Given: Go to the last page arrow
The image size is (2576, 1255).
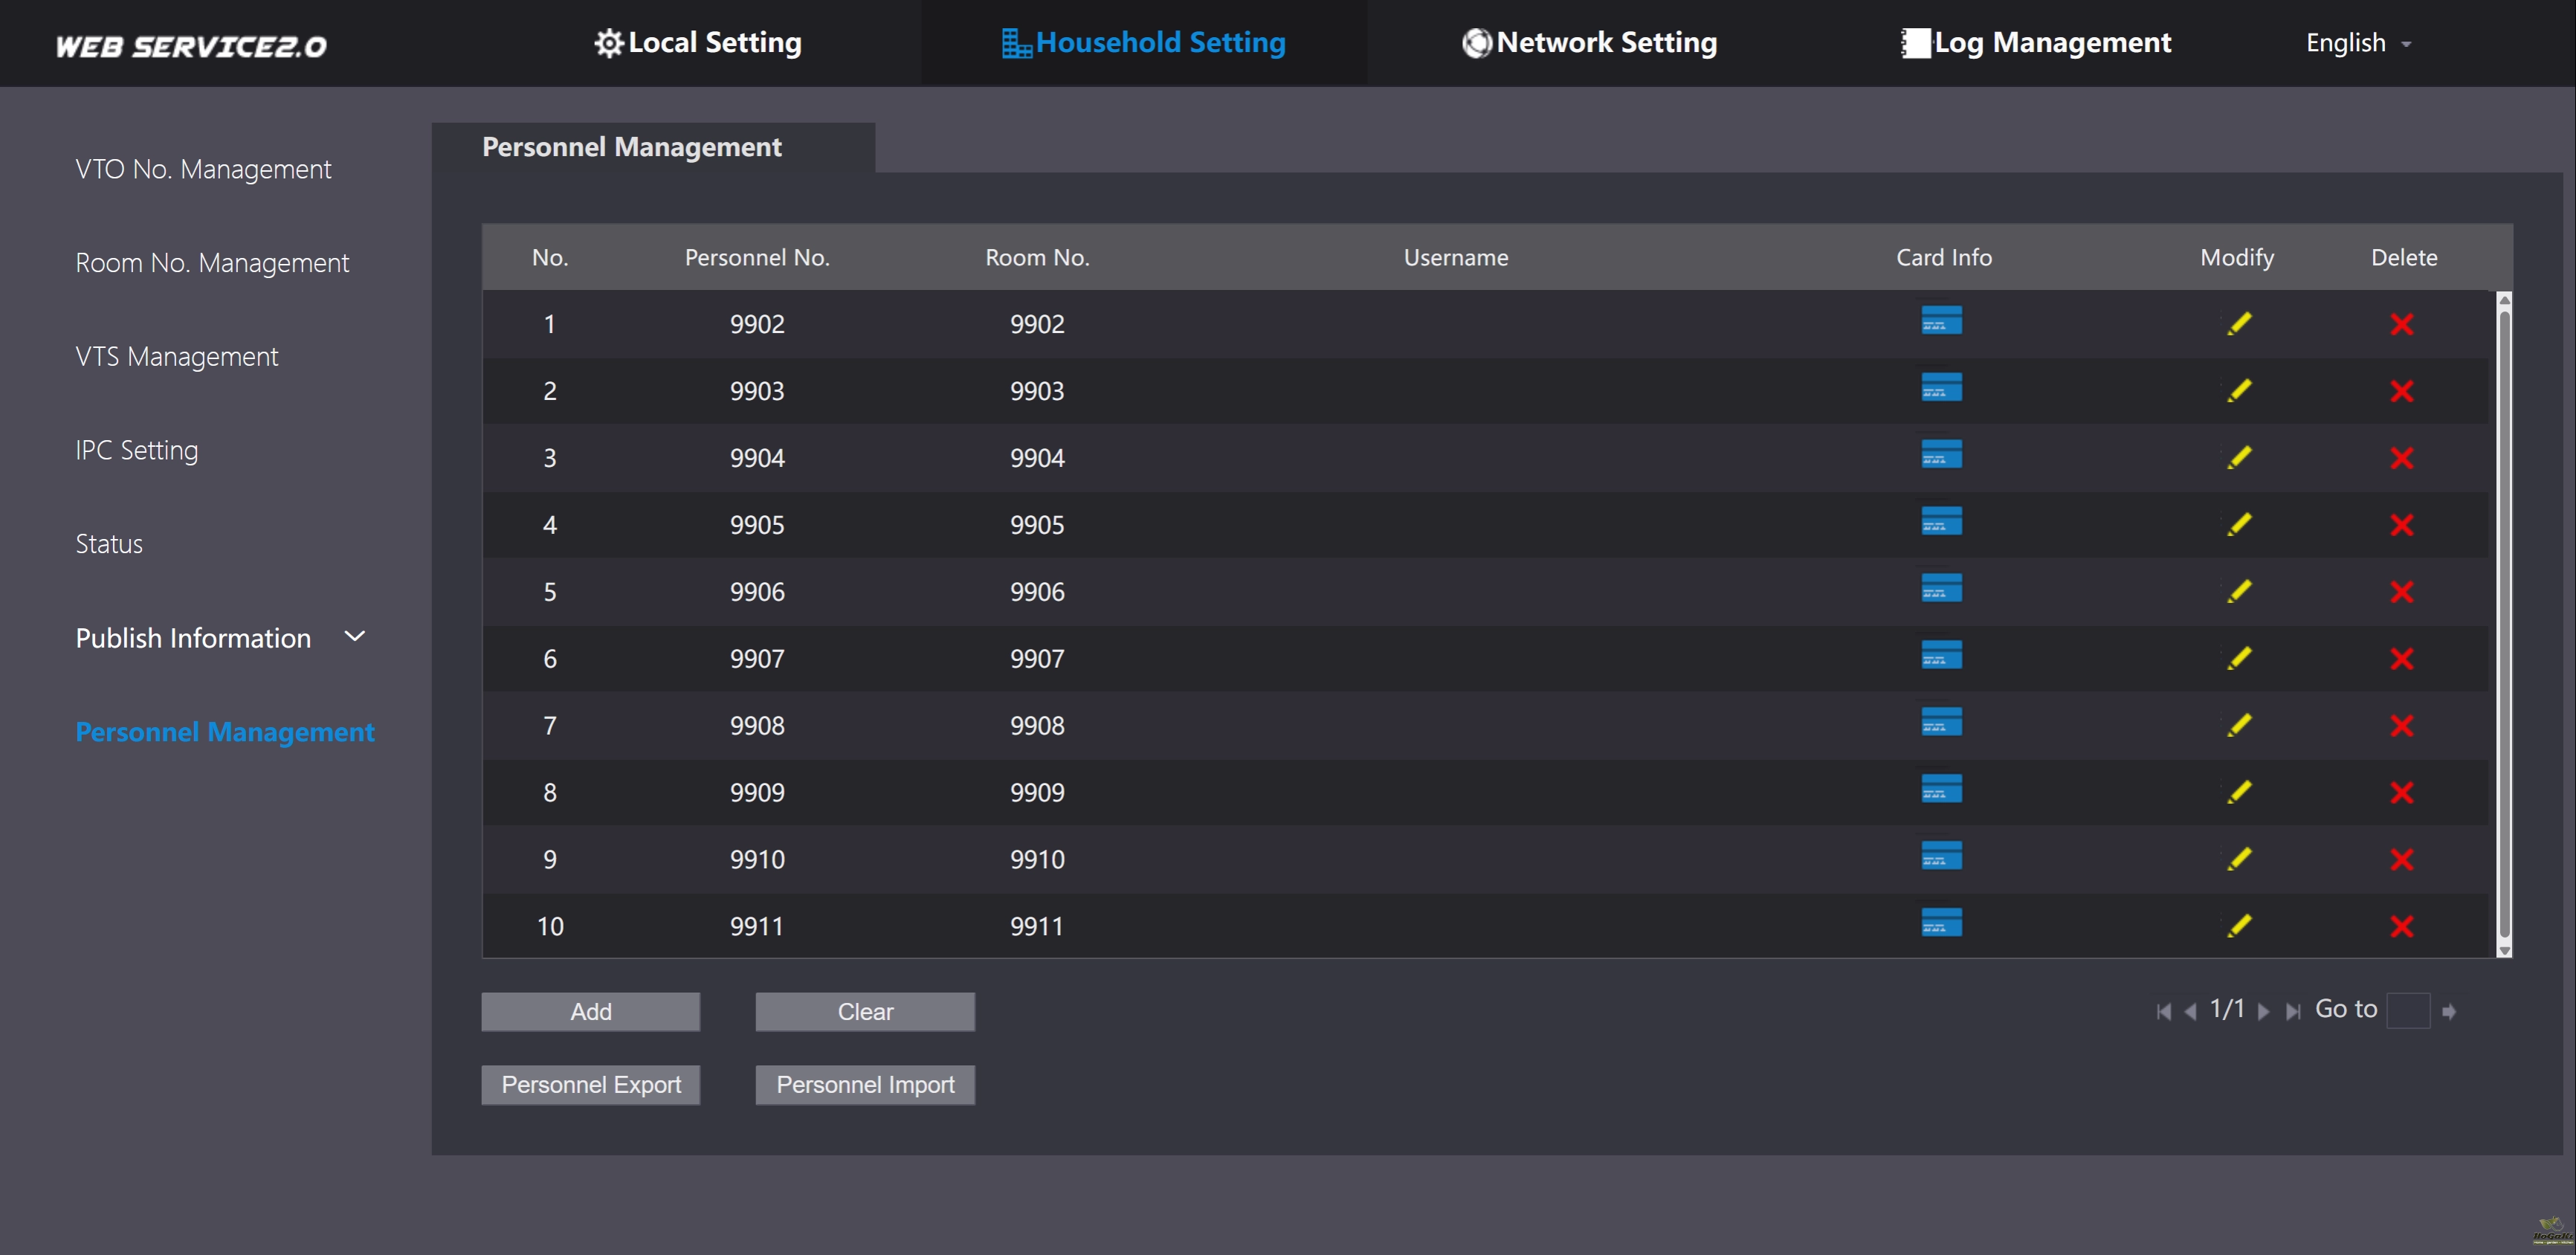Looking at the screenshot, I should tap(2293, 1012).
